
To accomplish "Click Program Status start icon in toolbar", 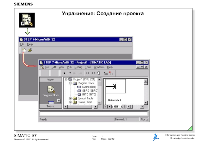I will click(106, 73).
